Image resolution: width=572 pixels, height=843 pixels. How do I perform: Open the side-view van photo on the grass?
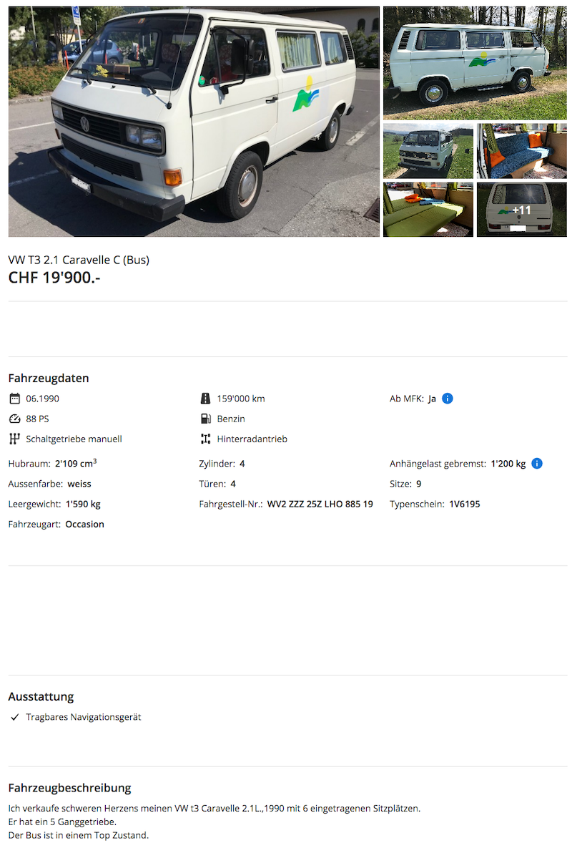[475, 63]
